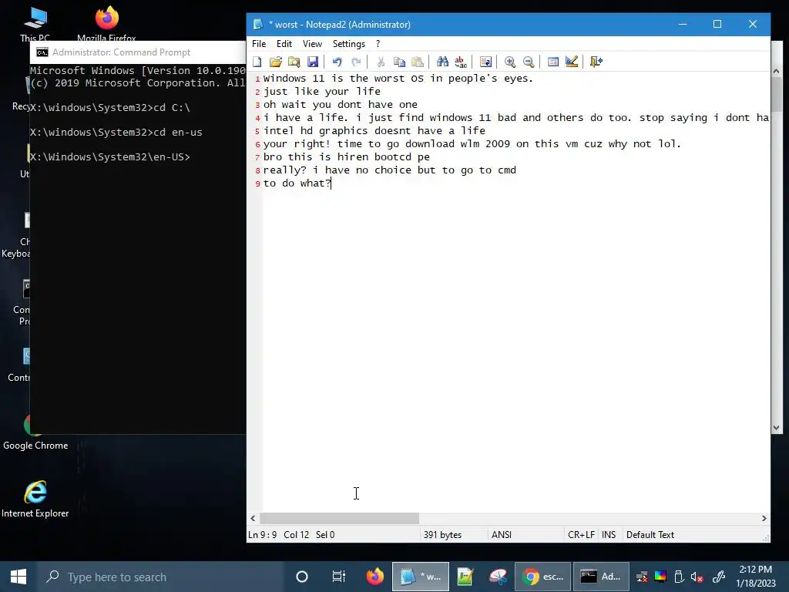Viewport: 789px width, 592px height.
Task: Open the Customize Schemes icon
Action: pyautogui.click(x=572, y=62)
